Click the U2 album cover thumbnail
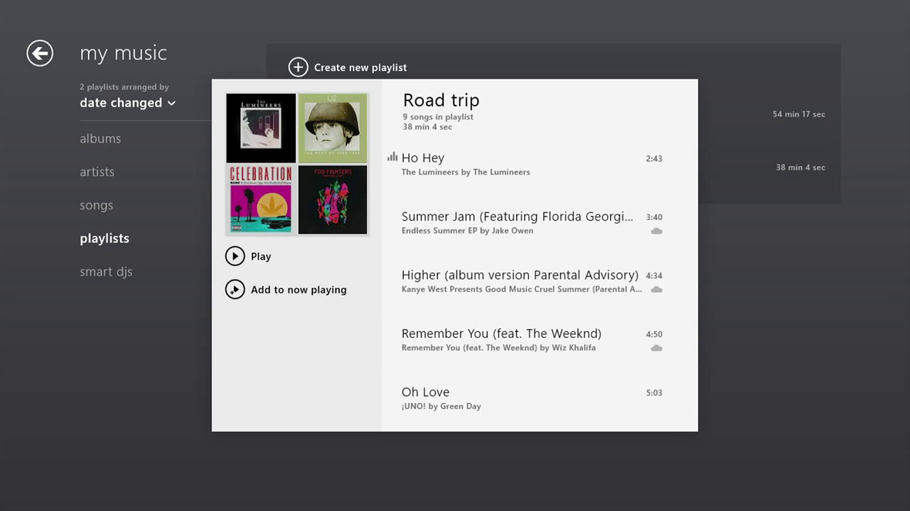Screen dimensions: 910x511 (333, 128)
